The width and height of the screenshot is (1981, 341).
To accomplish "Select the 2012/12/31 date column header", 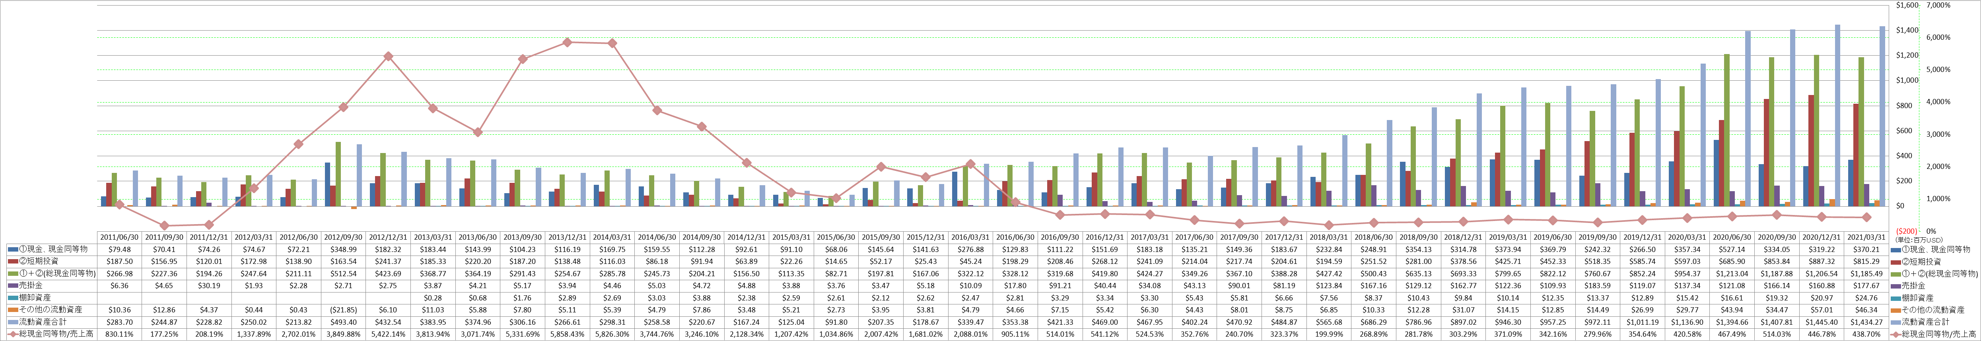I will coord(388,237).
